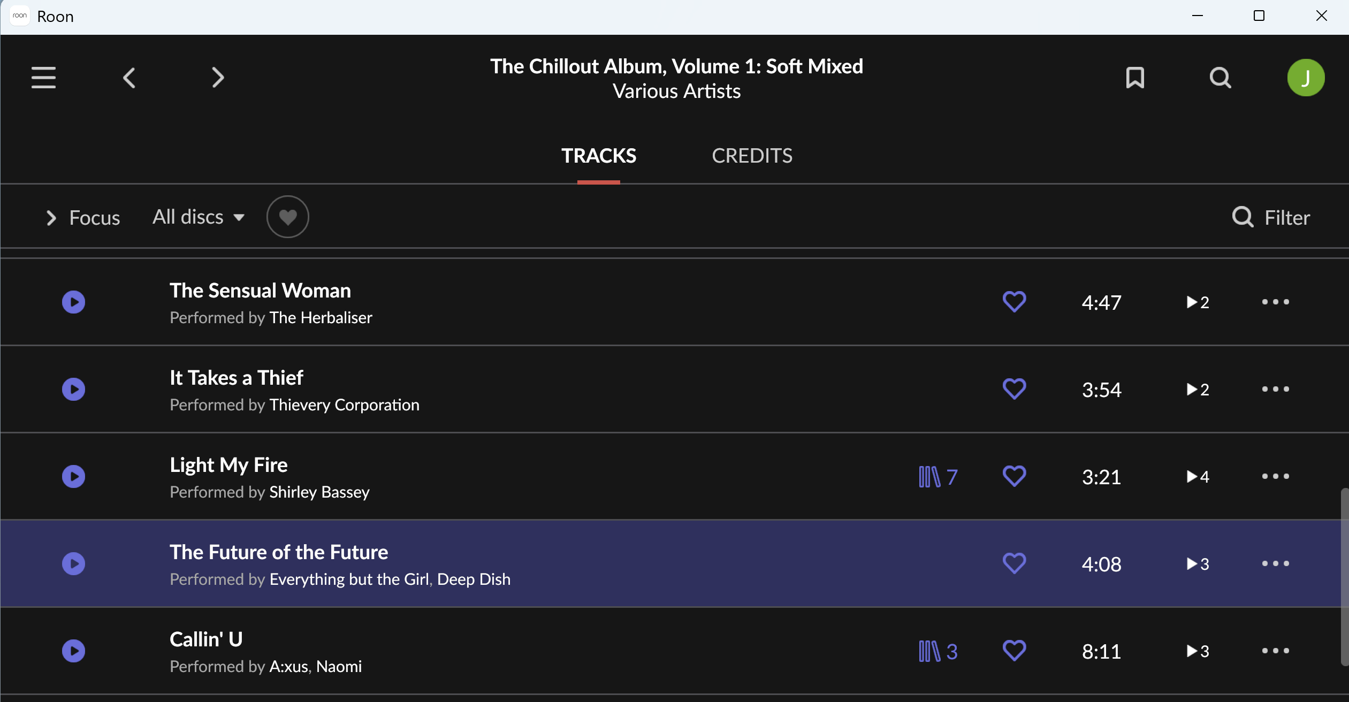Play Light My Fire track
The image size is (1349, 702).
coord(74,476)
